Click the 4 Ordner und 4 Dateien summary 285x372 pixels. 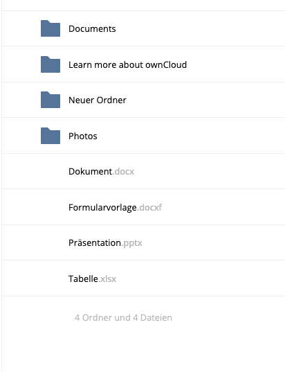(123, 318)
